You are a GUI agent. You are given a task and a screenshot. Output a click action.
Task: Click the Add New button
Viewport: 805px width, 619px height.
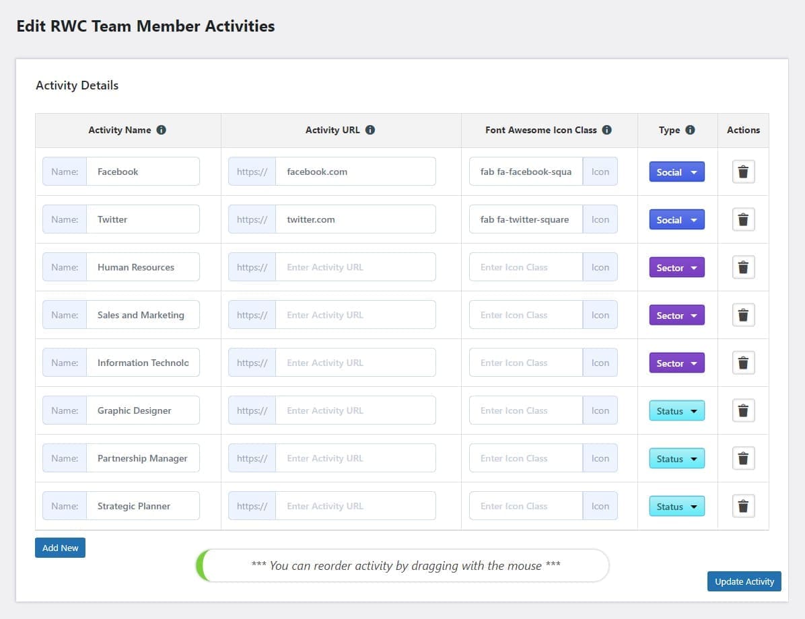pyautogui.click(x=60, y=548)
